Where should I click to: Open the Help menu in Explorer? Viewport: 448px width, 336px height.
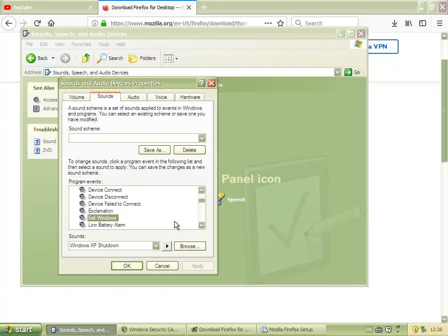121,44
